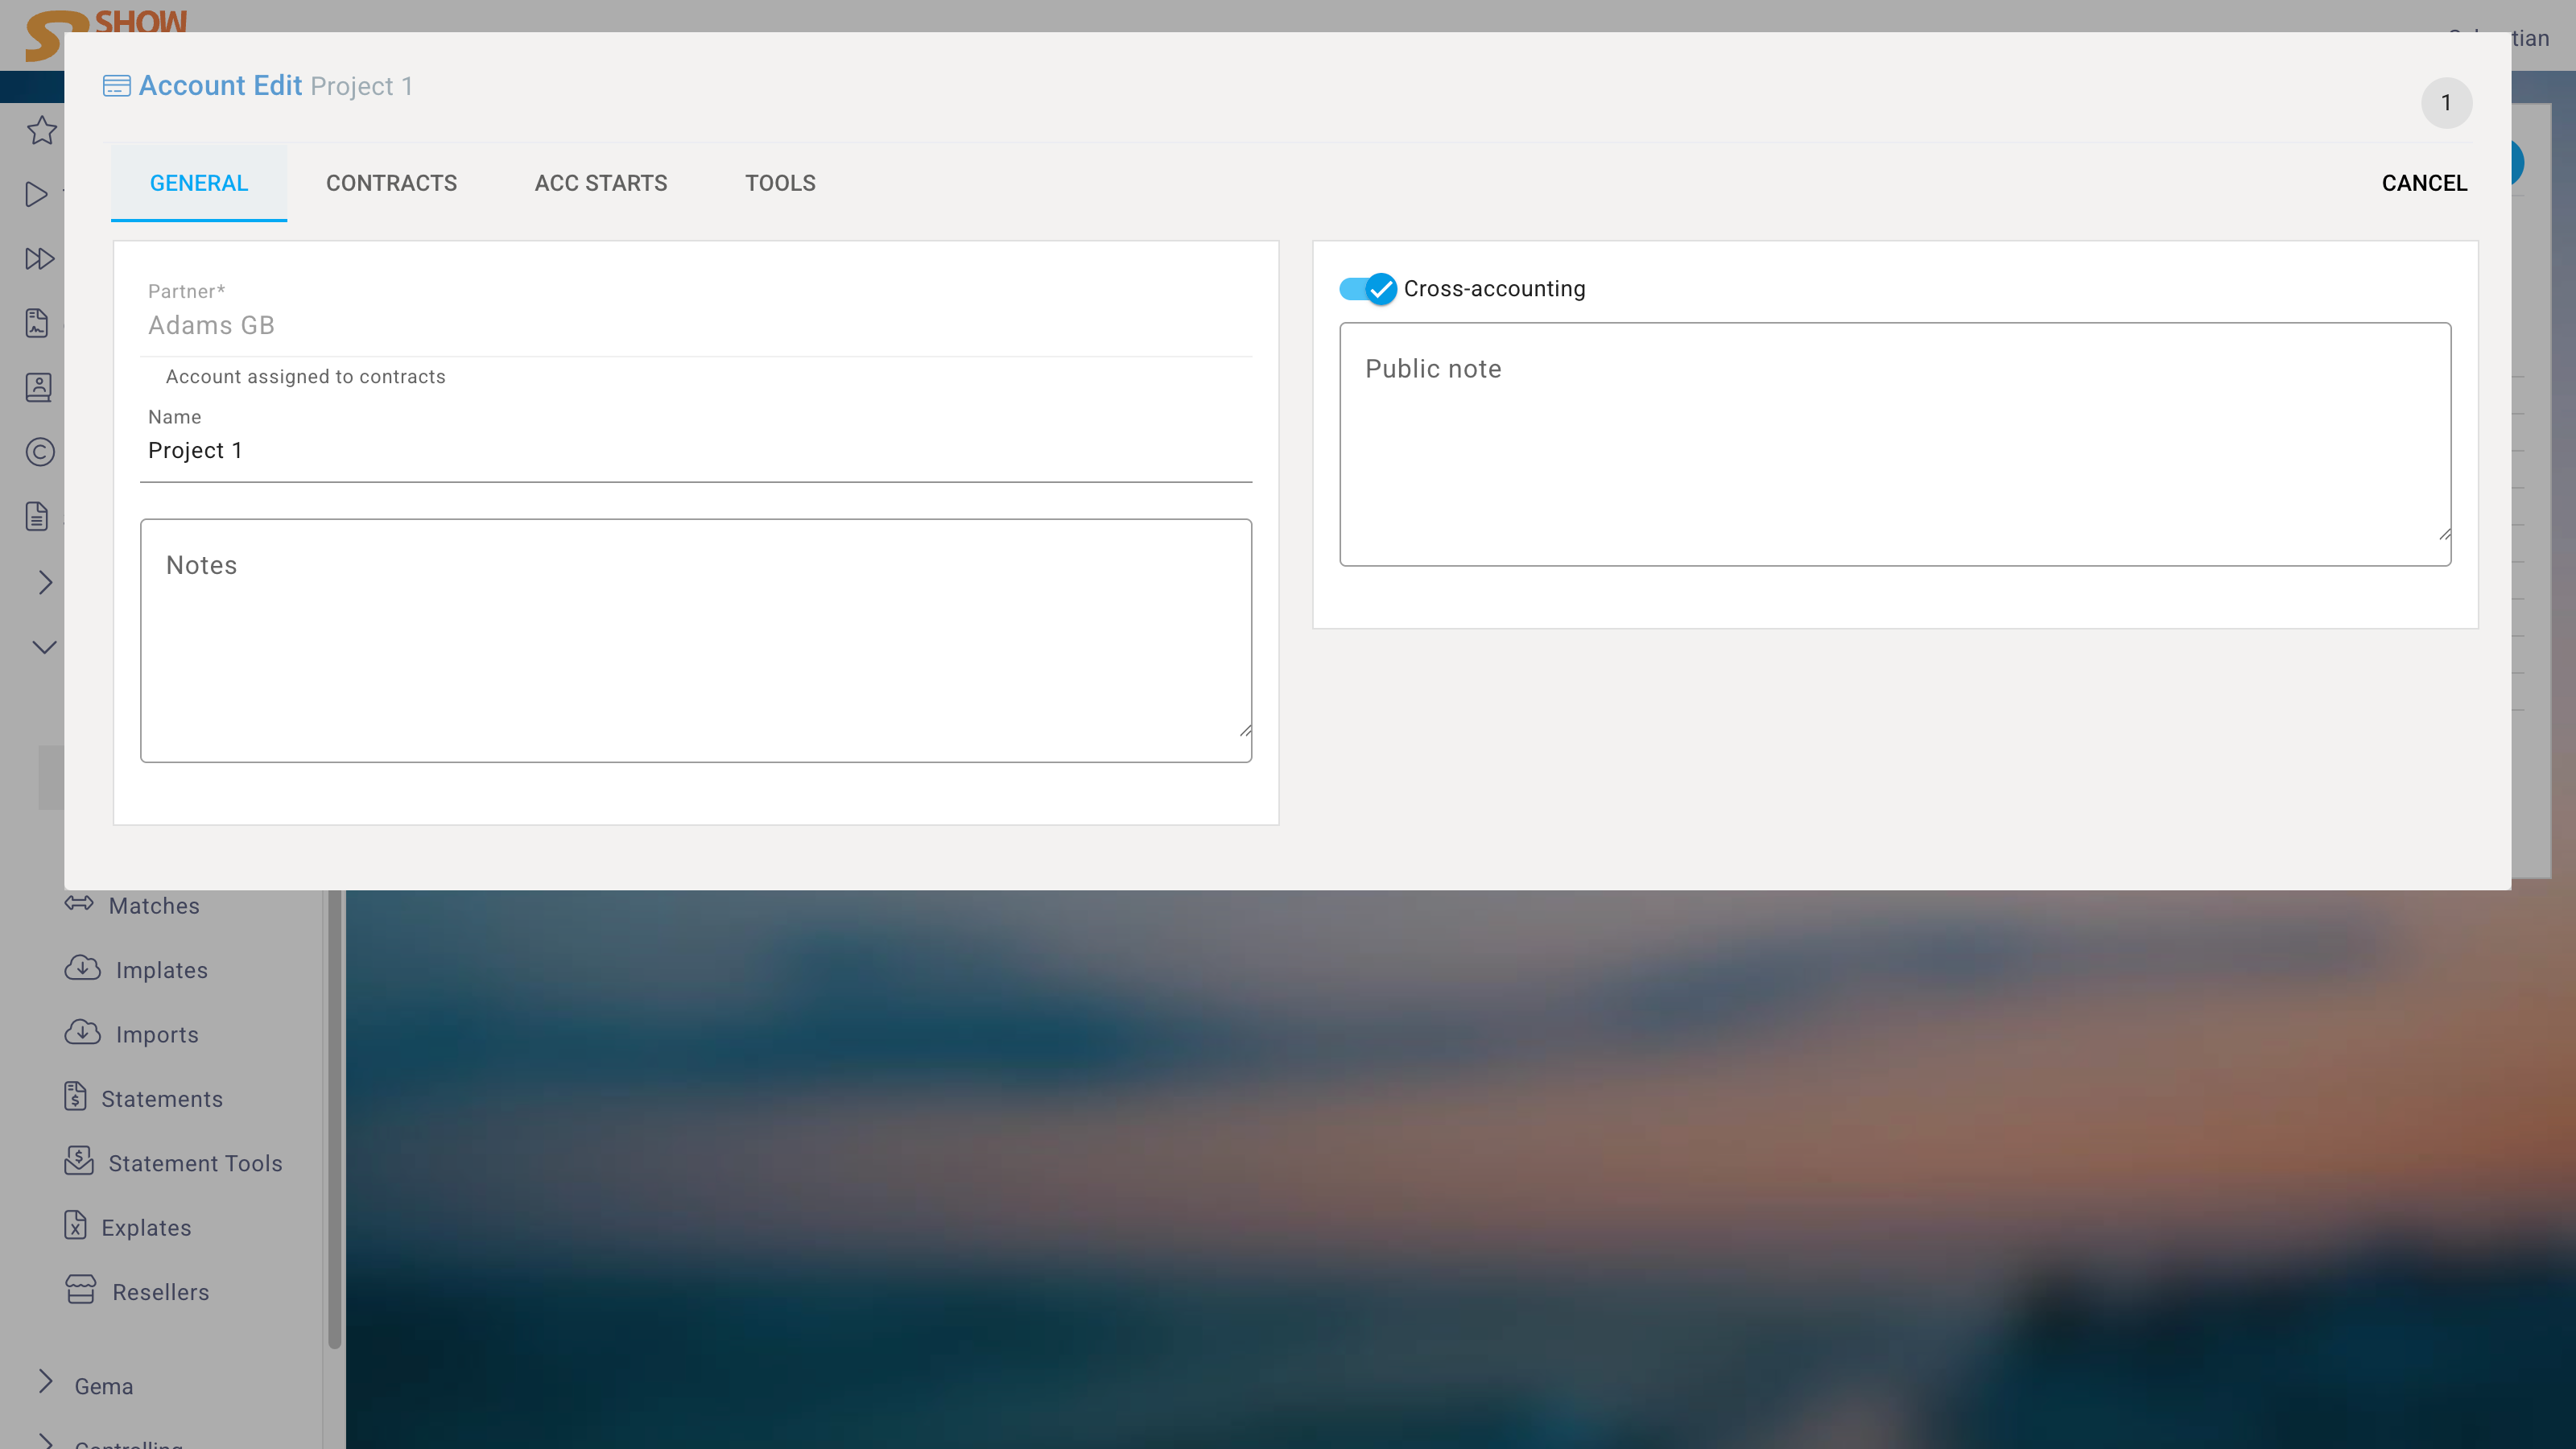
Task: Disable the Cross-accounting toggle
Action: (1367, 289)
